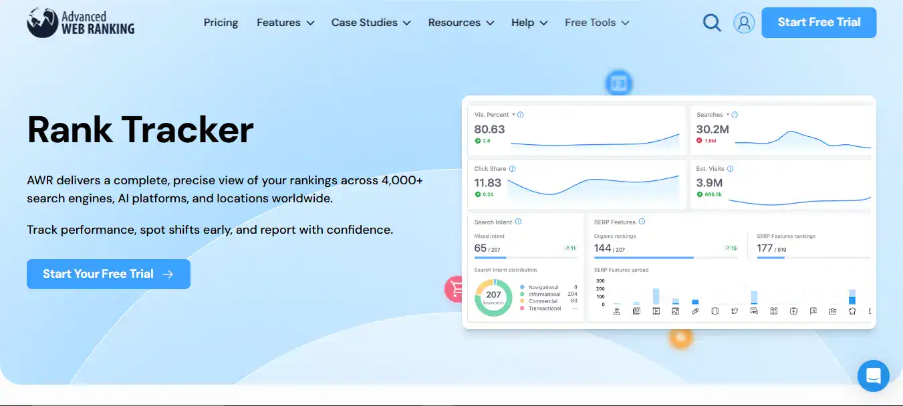This screenshot has width=903, height=406.
Task: Go to the Pricing page
Action: click(221, 23)
